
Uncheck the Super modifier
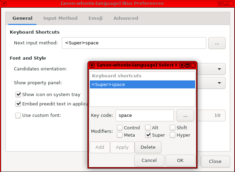pyautogui.click(x=148, y=135)
